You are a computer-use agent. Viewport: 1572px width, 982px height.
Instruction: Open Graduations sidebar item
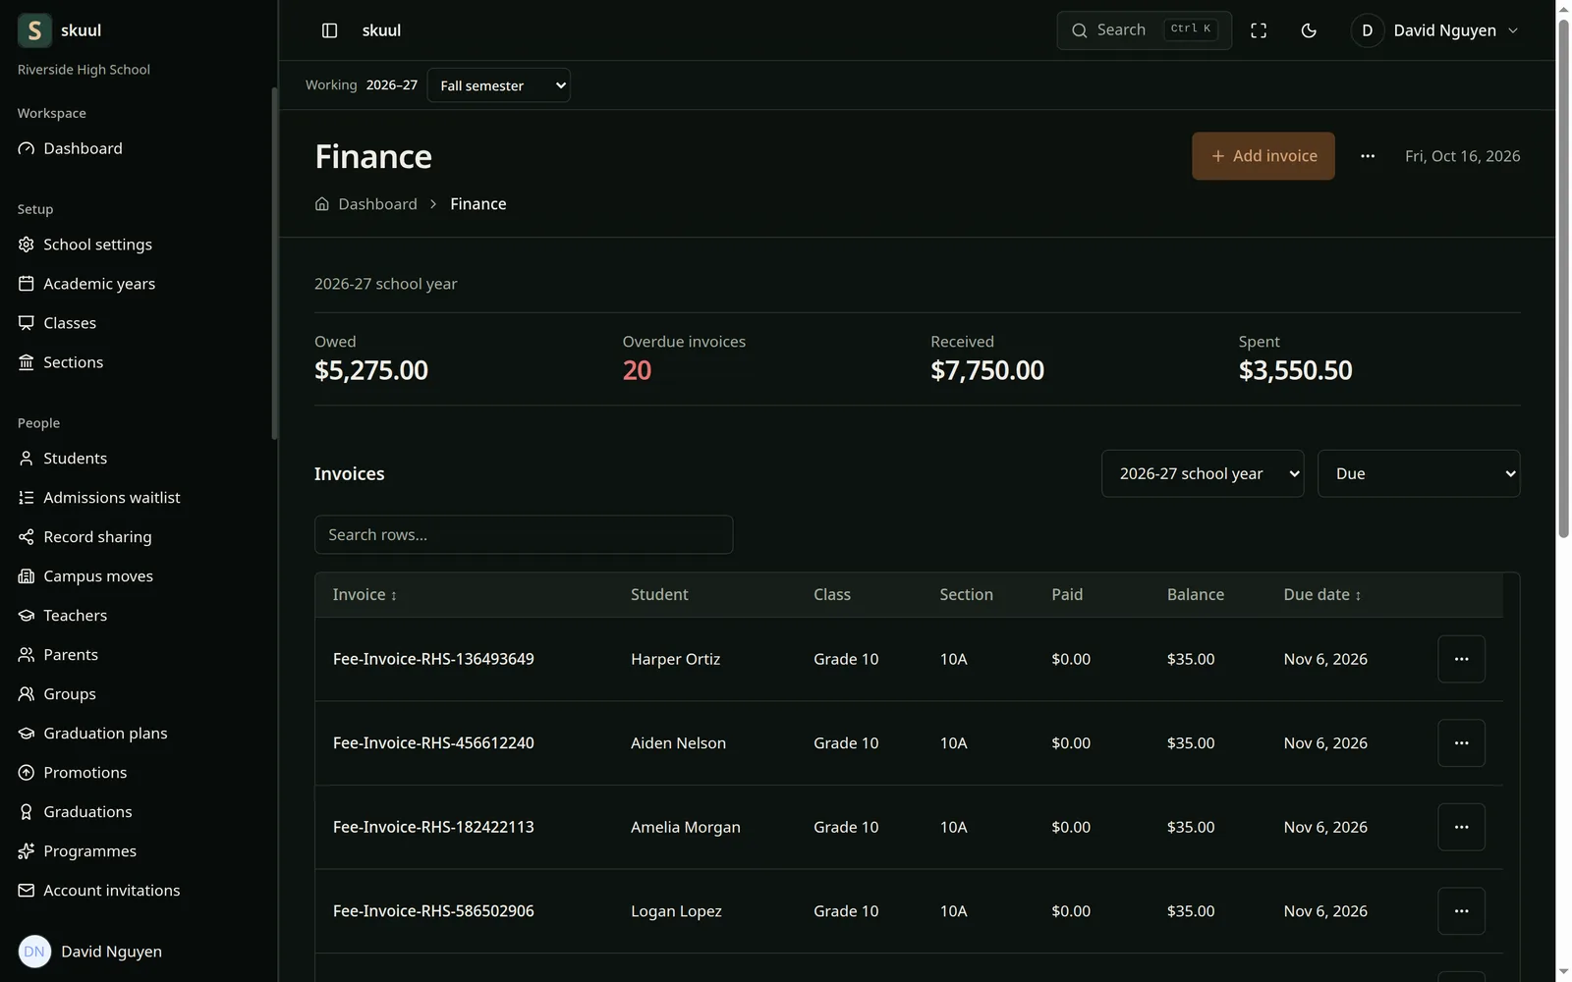138,812
